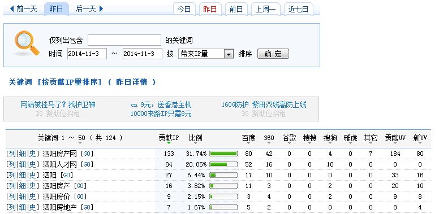This screenshot has height=214, width=439.
Task: Click keyword text 泗阳房地产
Action: [x=59, y=207]
